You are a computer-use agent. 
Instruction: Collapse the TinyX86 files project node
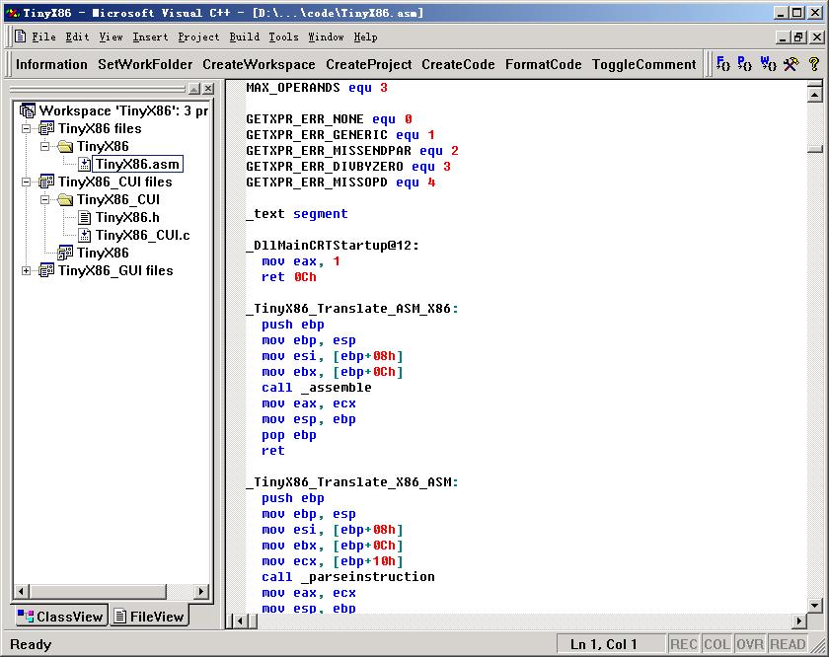[26, 128]
